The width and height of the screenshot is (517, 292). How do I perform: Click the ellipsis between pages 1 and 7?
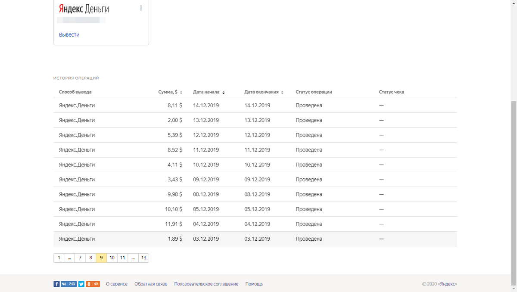69,258
